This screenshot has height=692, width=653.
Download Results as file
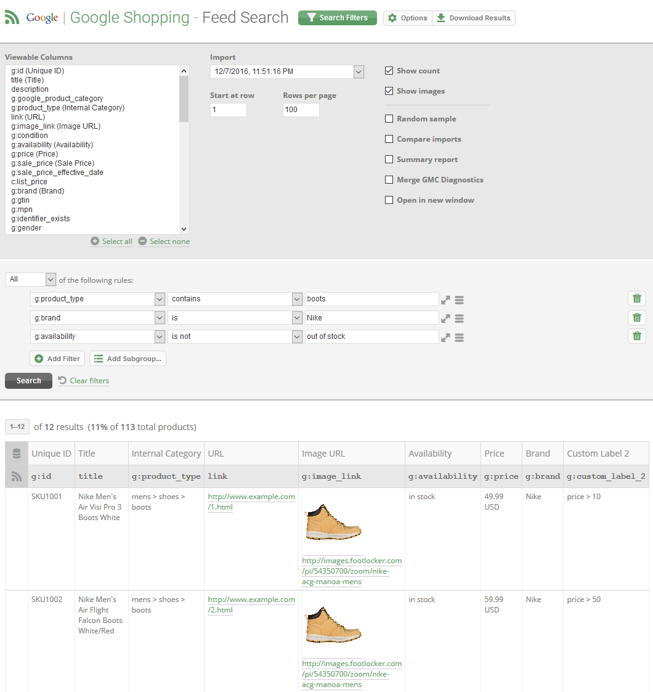click(x=473, y=18)
